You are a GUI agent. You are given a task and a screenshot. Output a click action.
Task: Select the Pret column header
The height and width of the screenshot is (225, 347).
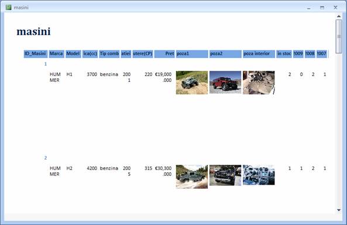point(164,54)
